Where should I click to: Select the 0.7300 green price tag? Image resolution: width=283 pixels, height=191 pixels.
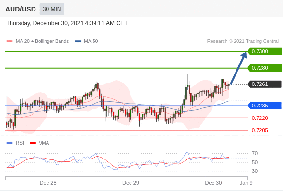pos(264,52)
